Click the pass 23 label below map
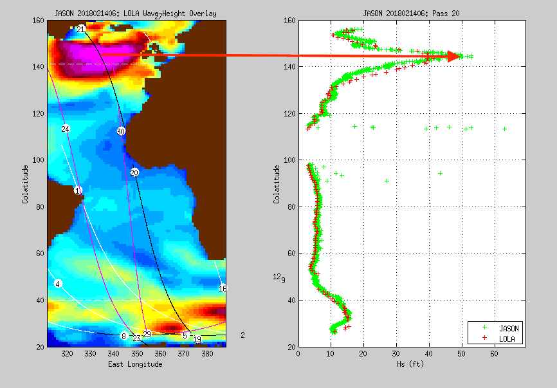This screenshot has height=388, width=557. pyautogui.click(x=137, y=338)
